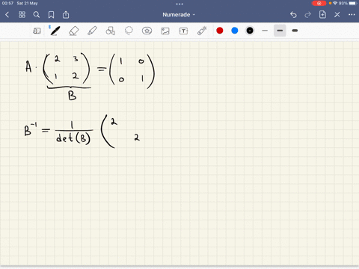The width and height of the screenshot is (359, 269).
Task: Tap the three-dot multitasking indicator at top
Action: (x=179, y=4)
